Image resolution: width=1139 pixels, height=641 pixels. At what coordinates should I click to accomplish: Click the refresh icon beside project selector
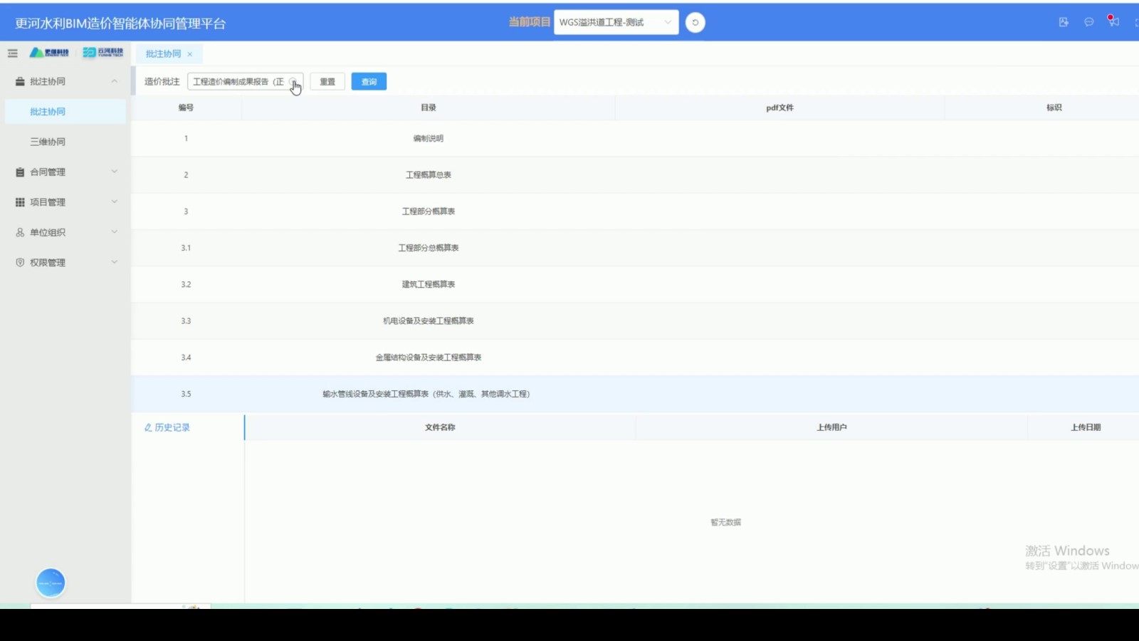click(695, 22)
